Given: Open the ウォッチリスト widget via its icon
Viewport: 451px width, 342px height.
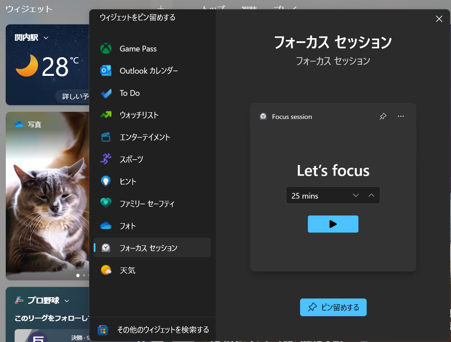Looking at the screenshot, I should coord(106,115).
